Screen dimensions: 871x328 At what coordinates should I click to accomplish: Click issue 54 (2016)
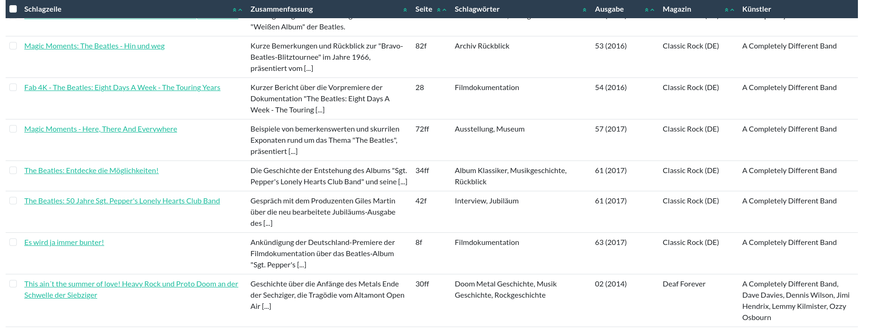611,87
